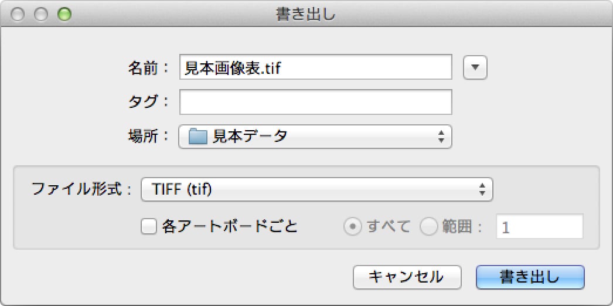Click the up-down arrows on the TIFF popup
613x306 pixels.
[482, 189]
